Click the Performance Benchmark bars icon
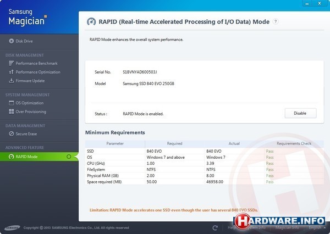The image size is (330, 234). (12, 63)
